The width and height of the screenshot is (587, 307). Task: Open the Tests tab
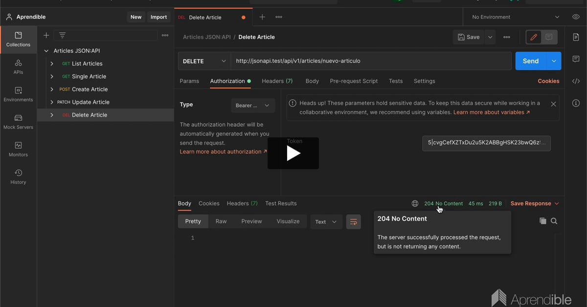click(396, 81)
